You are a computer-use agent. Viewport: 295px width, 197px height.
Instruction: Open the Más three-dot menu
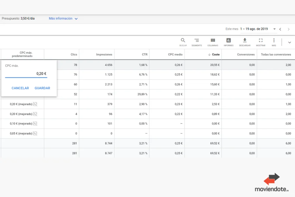coord(274,41)
